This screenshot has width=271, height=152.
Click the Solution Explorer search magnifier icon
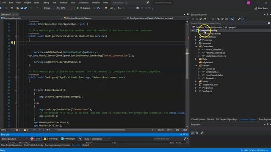pyautogui.click(x=268, y=23)
